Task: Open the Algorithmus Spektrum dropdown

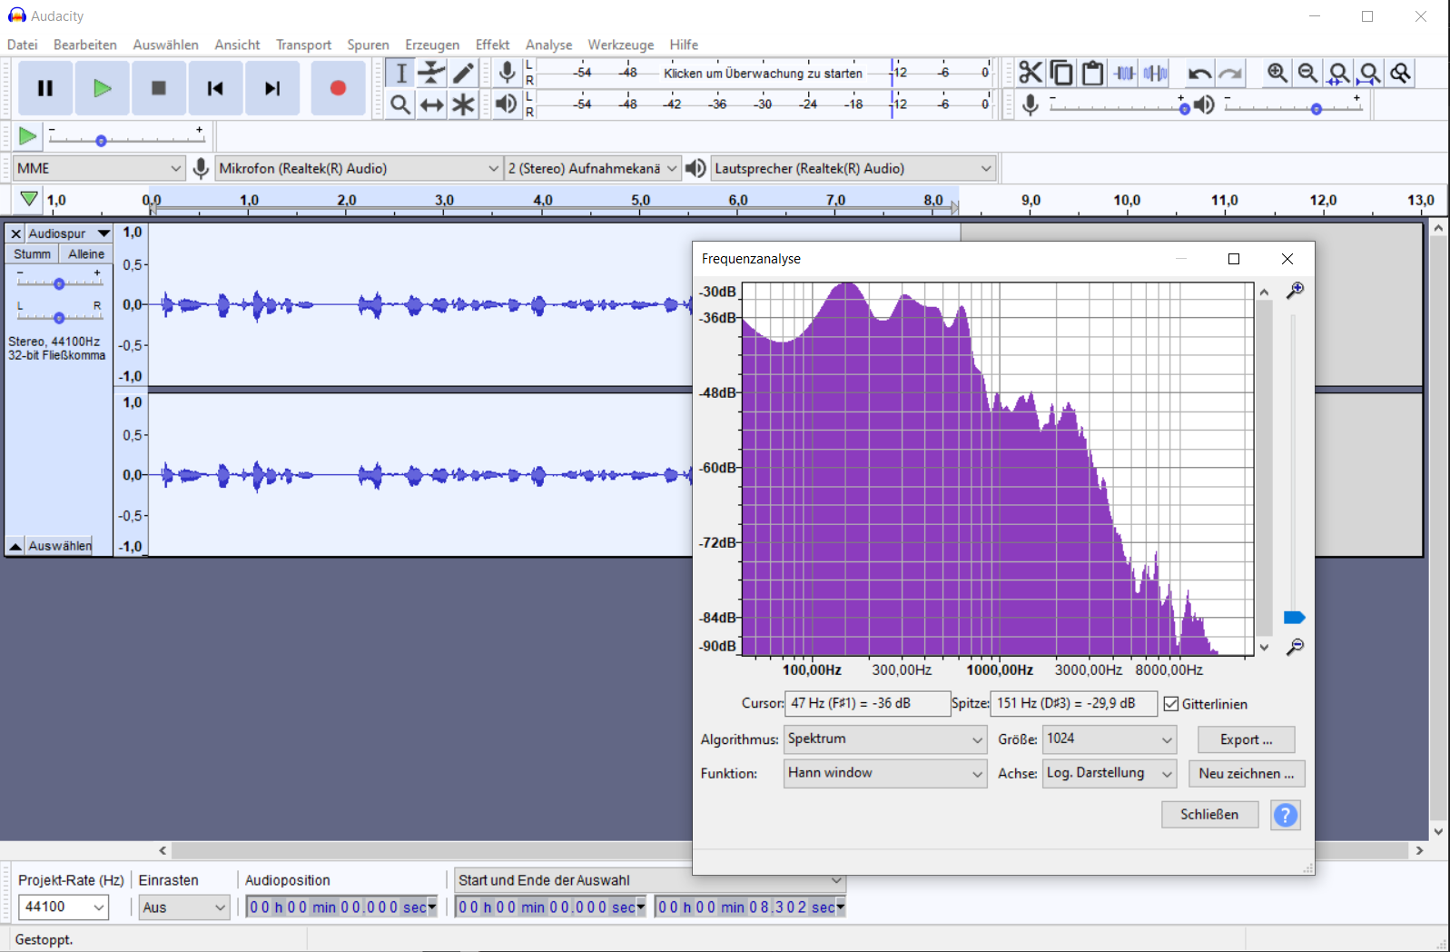Action: pyautogui.click(x=885, y=739)
